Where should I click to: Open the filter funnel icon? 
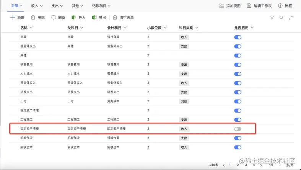(x=272, y=18)
